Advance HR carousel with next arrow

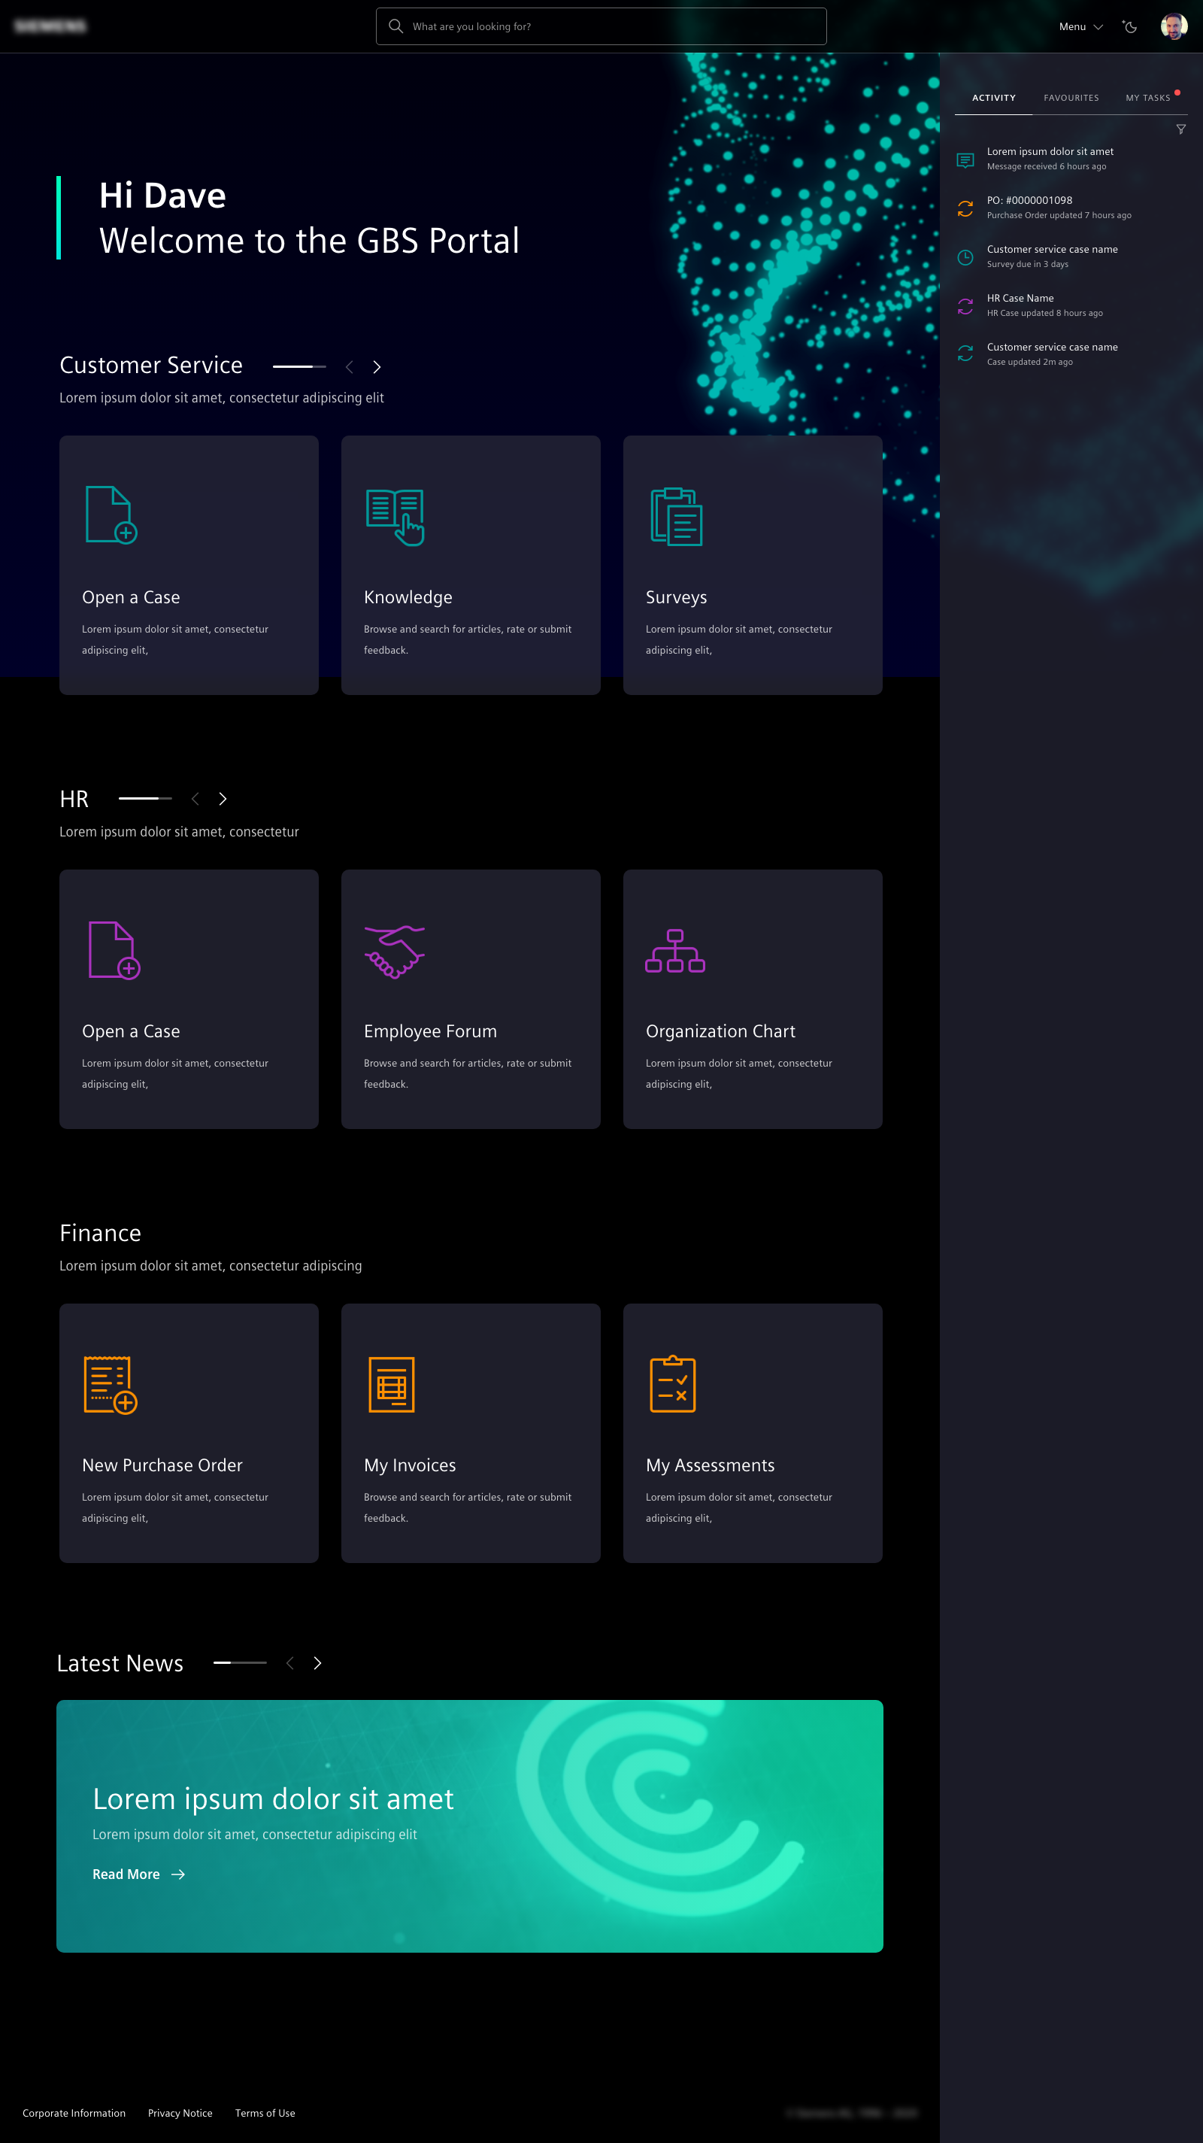coord(223,800)
